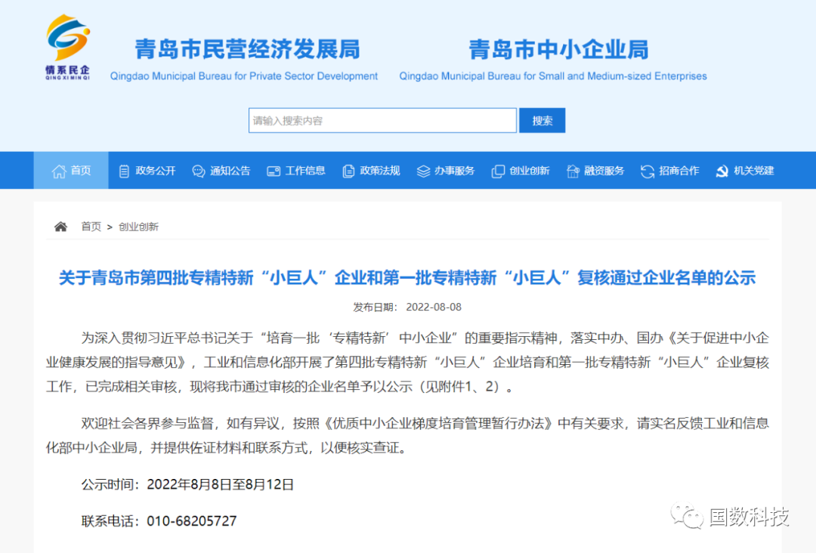Image resolution: width=816 pixels, height=553 pixels.
Task: Click the refresh-arrows icon beside 招商合作
Action: click(x=648, y=171)
